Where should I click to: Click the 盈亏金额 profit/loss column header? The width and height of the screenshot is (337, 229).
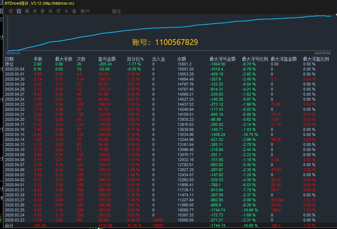(x=107, y=59)
